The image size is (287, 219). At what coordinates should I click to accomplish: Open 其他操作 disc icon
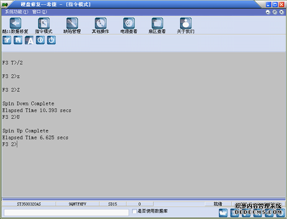point(100,23)
